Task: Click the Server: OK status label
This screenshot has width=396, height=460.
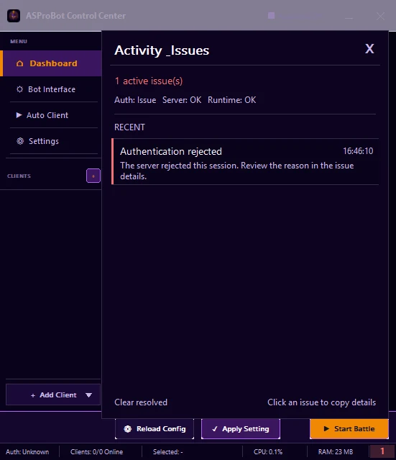Action: [x=182, y=100]
